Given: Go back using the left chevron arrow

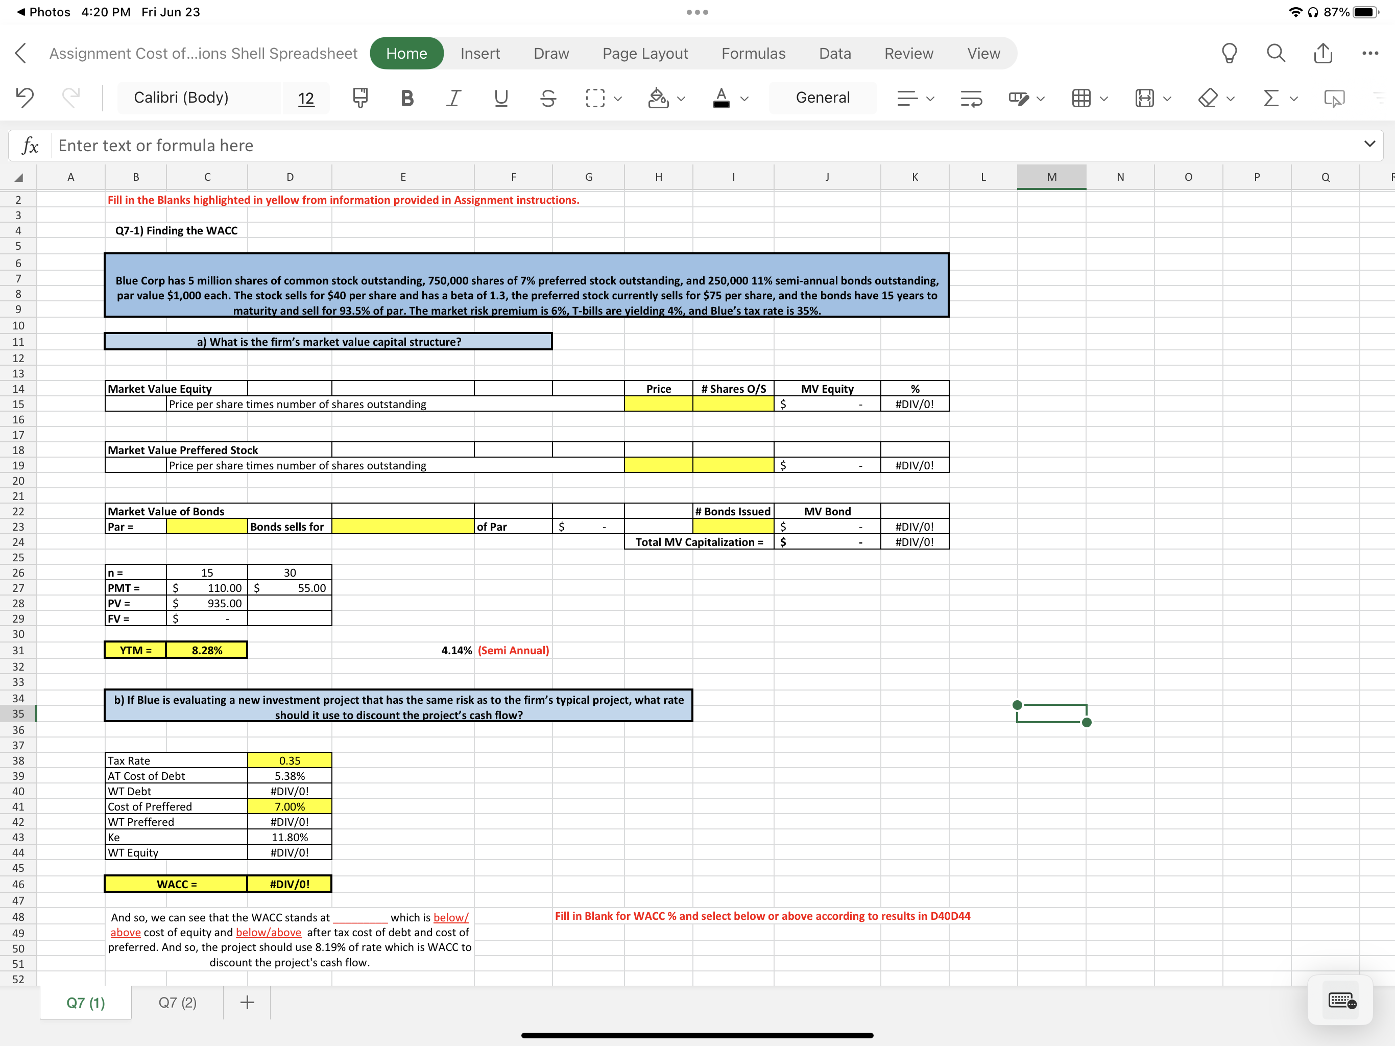Looking at the screenshot, I should point(21,53).
